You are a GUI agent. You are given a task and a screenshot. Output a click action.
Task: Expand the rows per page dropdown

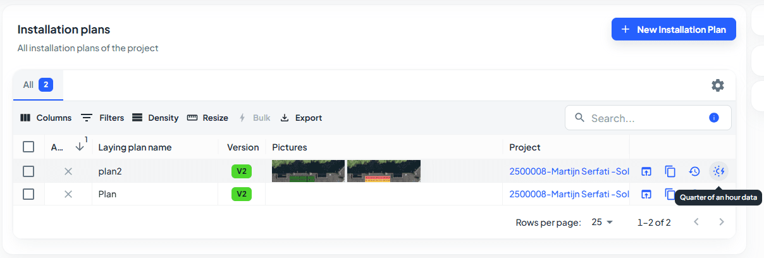602,222
